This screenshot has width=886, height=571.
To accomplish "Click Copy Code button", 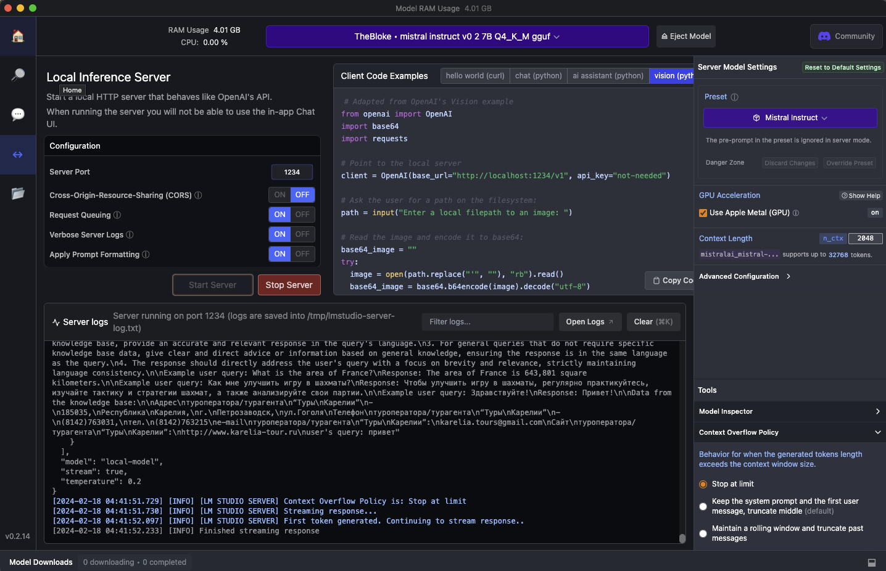I will coord(671,281).
